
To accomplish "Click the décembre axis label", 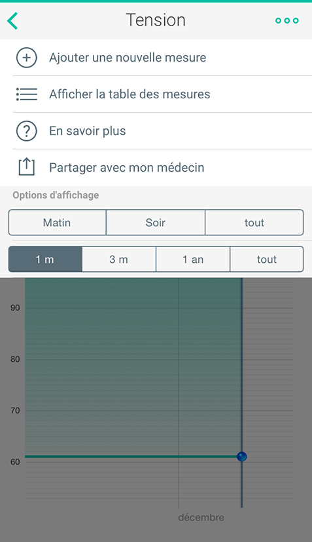I will [x=201, y=518].
